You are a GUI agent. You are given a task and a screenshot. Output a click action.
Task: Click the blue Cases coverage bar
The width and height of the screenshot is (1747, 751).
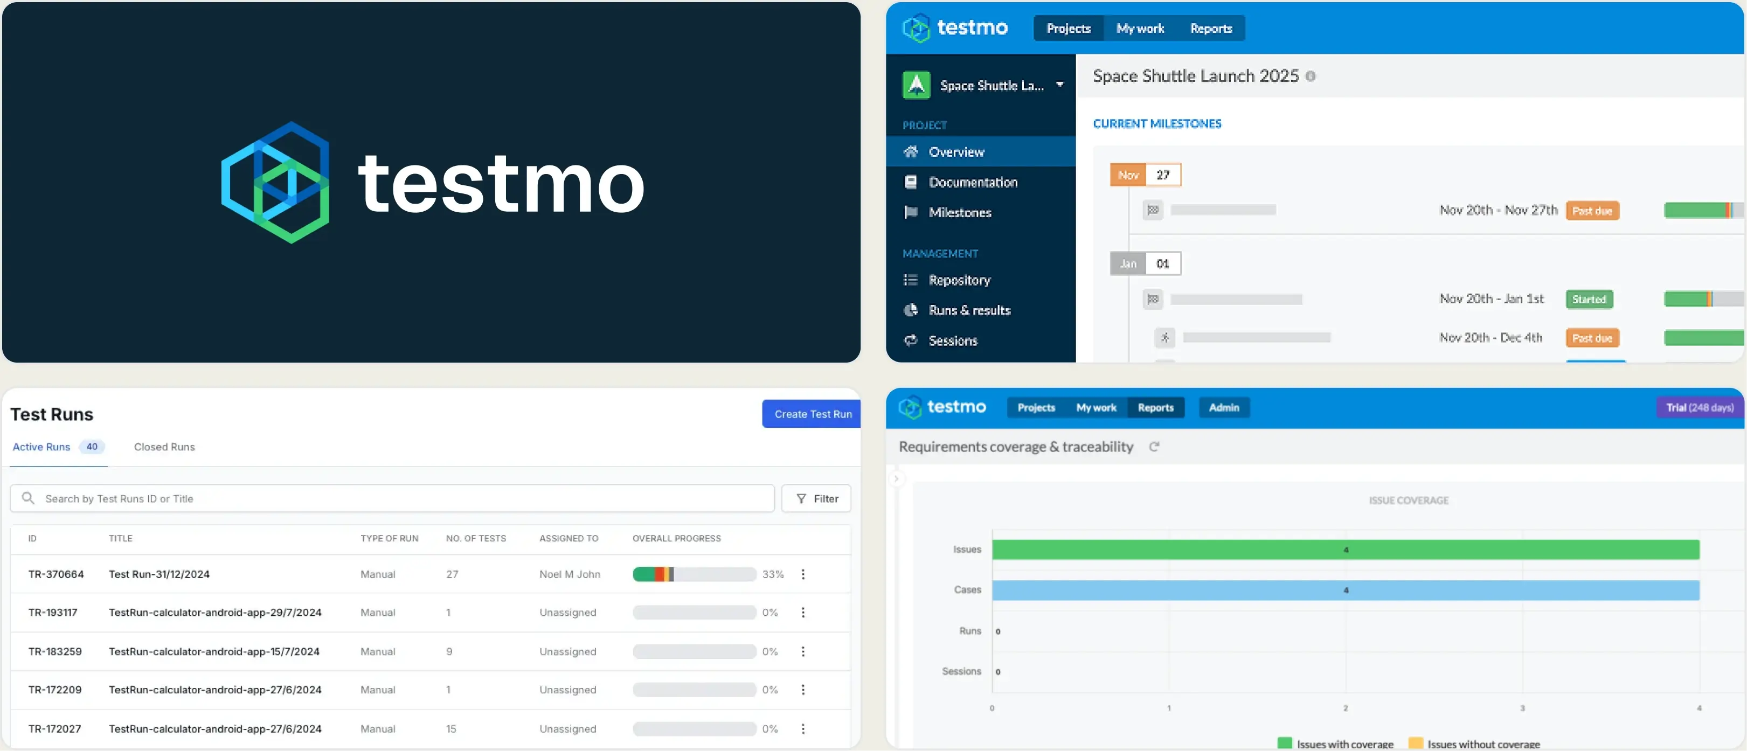[1346, 590]
